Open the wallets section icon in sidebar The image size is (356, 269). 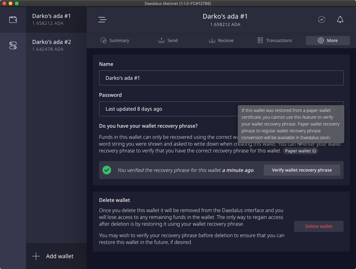click(13, 20)
